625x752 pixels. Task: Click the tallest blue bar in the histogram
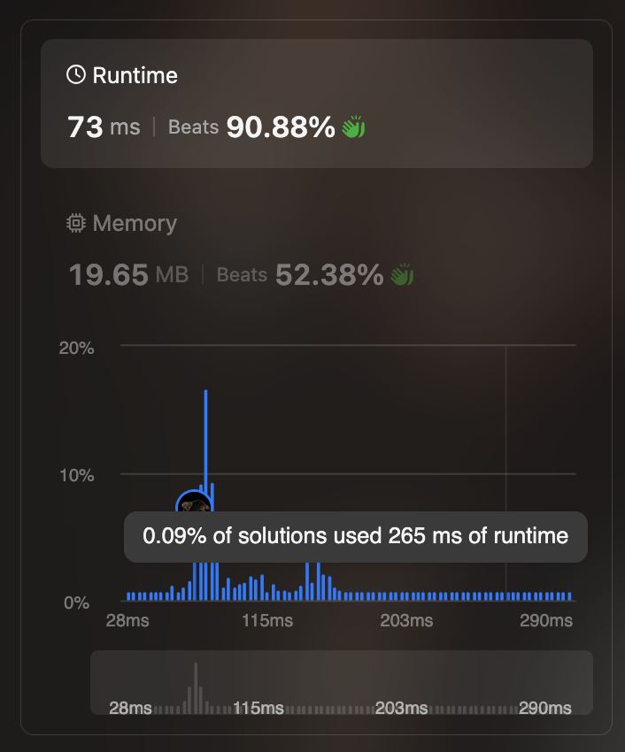click(x=205, y=494)
